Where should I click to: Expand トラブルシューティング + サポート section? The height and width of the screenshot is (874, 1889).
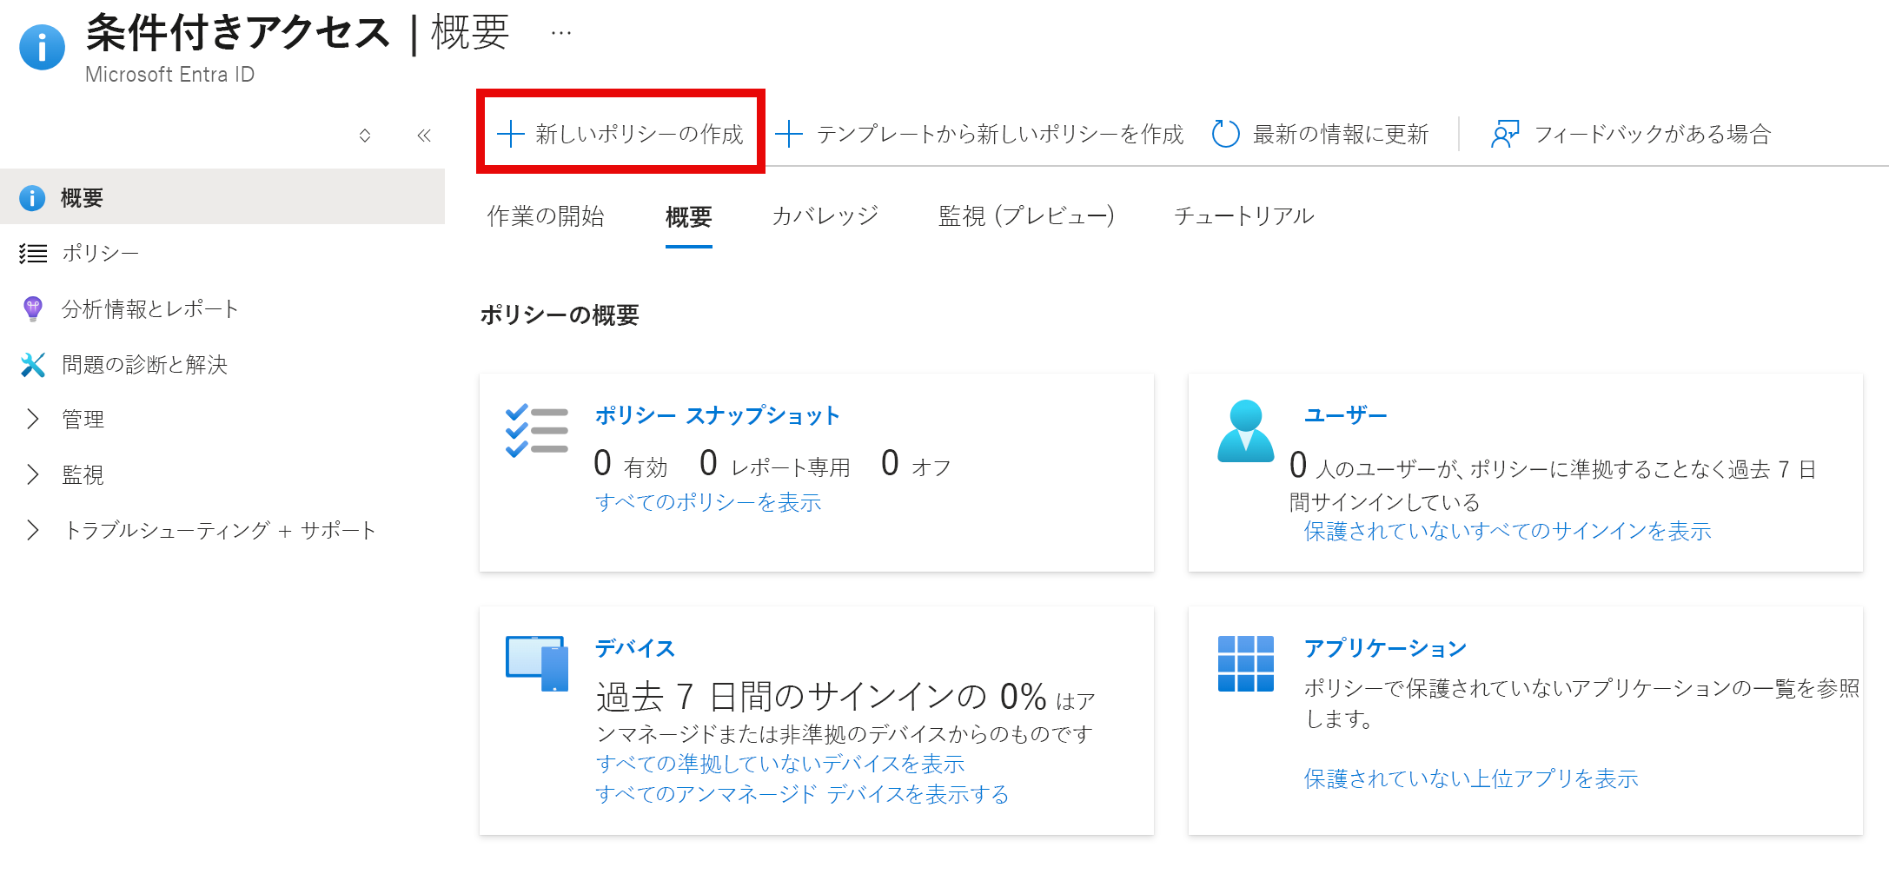[32, 530]
